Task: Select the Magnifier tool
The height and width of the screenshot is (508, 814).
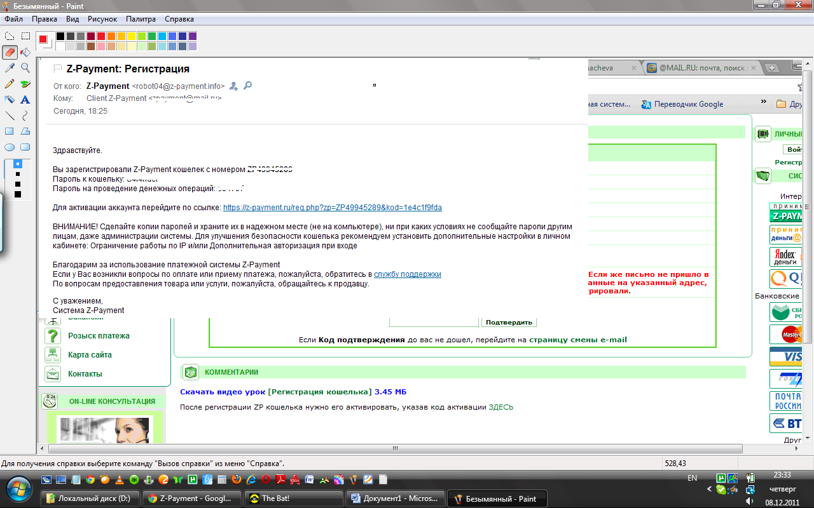Action: (x=25, y=67)
